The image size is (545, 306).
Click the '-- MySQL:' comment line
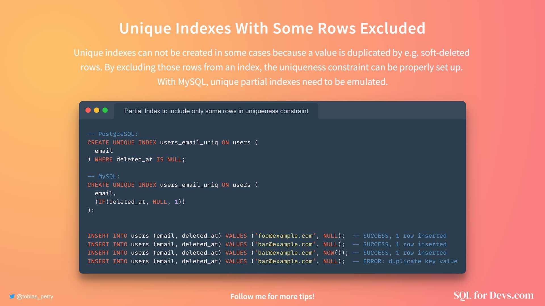point(104,176)
